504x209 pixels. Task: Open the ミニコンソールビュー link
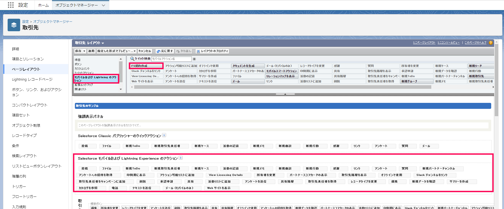pos(448,43)
